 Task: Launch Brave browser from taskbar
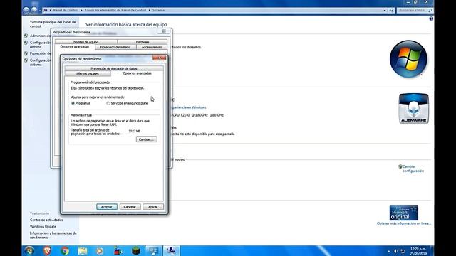pos(47,250)
